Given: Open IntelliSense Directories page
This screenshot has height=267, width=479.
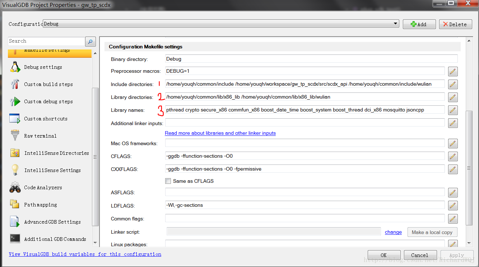Looking at the screenshot, I should 50,153.
